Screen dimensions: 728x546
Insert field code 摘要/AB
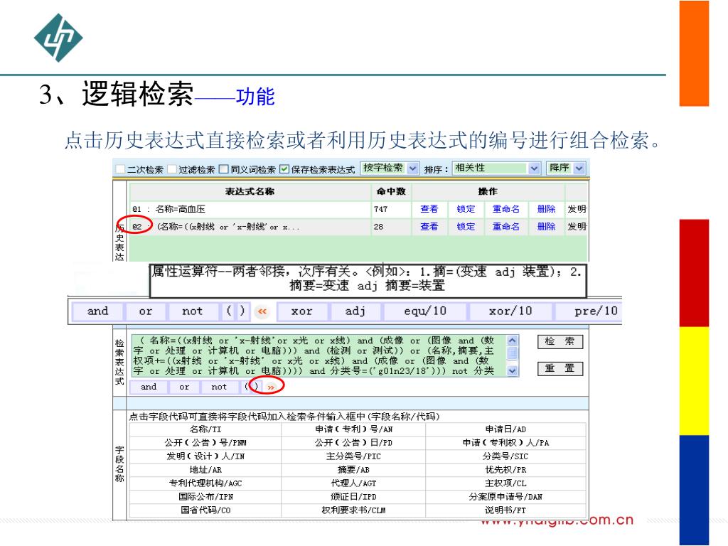[x=353, y=470]
